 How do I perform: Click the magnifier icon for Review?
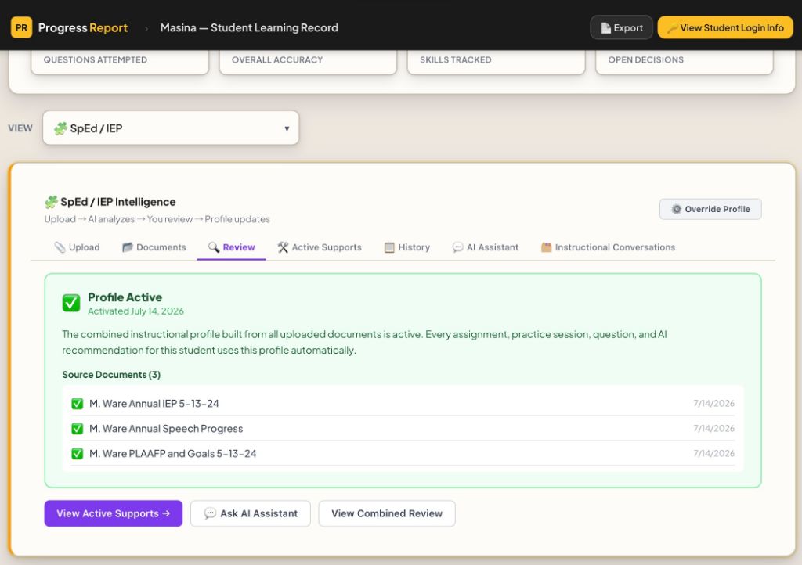[x=213, y=247]
